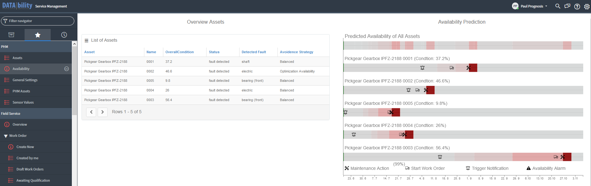Sort by Detected Fault column header
The image size is (591, 186).
254,52
